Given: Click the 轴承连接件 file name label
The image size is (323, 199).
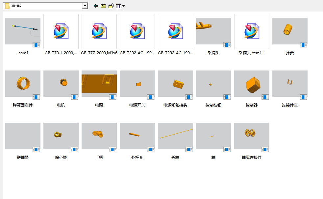Looking at the screenshot, I should [x=252, y=158].
